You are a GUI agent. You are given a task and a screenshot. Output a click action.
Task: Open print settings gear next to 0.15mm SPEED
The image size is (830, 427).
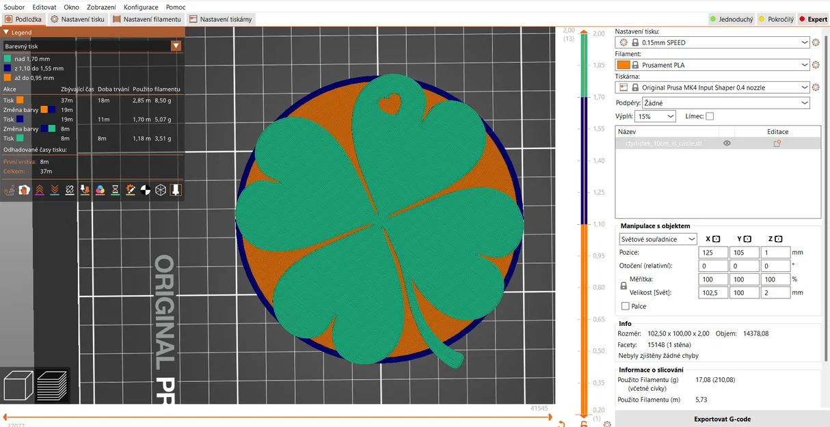[x=816, y=42]
